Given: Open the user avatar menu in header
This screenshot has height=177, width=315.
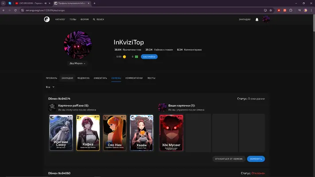Looking at the screenshot, I should [266, 19].
